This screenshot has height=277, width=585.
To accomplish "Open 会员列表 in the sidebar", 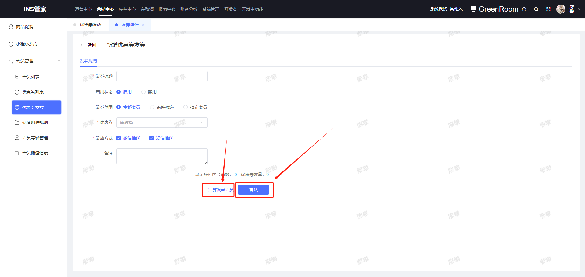I will [x=31, y=77].
